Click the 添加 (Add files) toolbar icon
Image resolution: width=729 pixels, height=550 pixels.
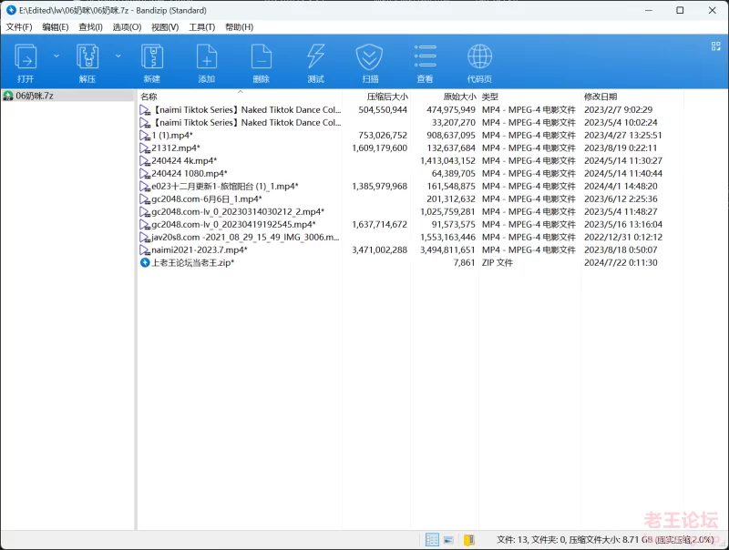coord(207,56)
